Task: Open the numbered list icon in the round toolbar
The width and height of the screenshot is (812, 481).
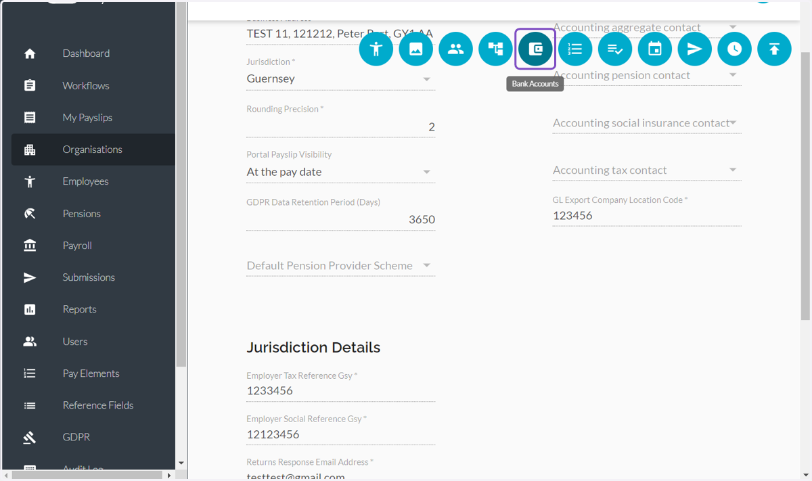Action: click(575, 49)
